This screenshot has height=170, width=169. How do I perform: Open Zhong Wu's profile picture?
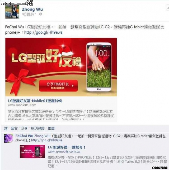click(12, 12)
